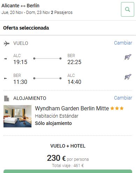Click the Alicante ↔ Berlín route header
The image size is (136, 173).
click(x=20, y=6)
